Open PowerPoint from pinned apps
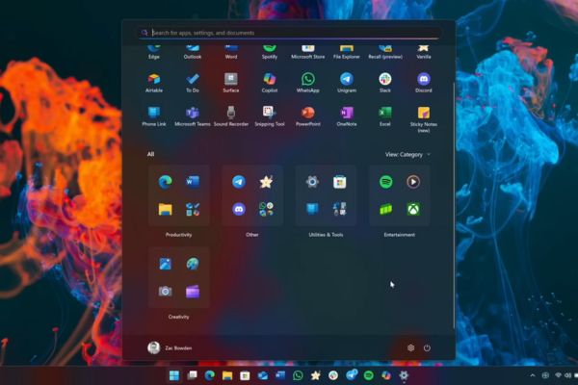The width and height of the screenshot is (578, 385). pos(308,116)
